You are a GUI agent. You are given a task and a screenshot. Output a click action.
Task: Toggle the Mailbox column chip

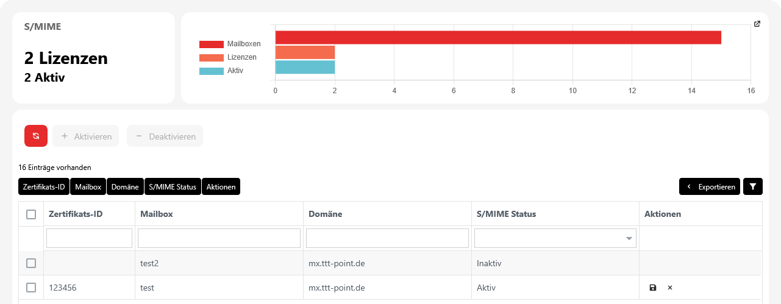click(x=88, y=186)
